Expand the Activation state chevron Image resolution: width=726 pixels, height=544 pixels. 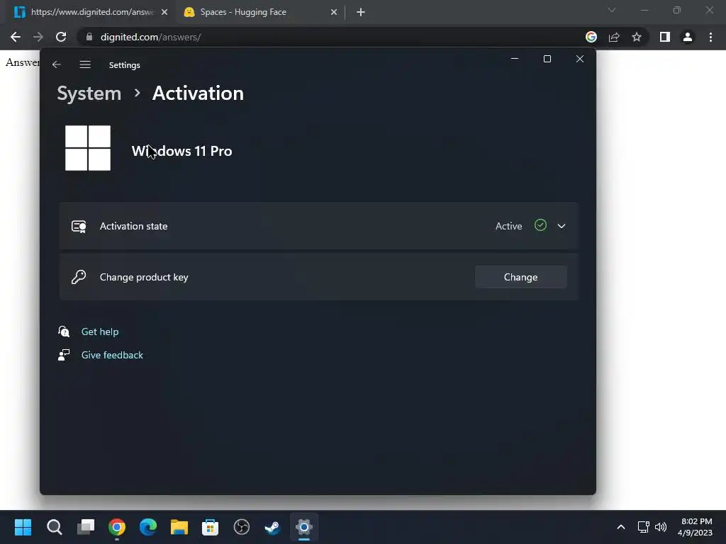[562, 226]
